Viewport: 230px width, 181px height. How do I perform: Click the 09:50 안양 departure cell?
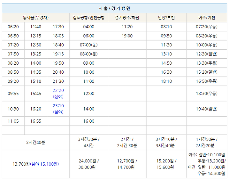(166, 36)
